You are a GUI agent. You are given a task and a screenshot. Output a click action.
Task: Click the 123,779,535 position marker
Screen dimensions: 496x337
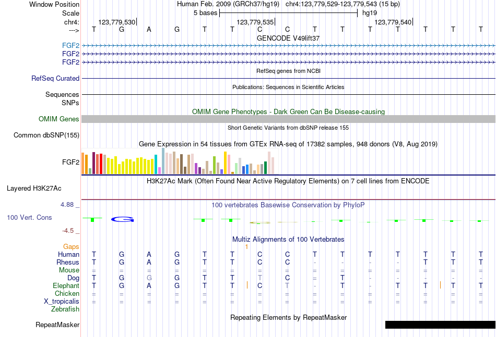(256, 22)
